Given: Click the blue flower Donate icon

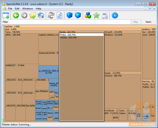Looking at the screenshot, I should [x=115, y=15].
